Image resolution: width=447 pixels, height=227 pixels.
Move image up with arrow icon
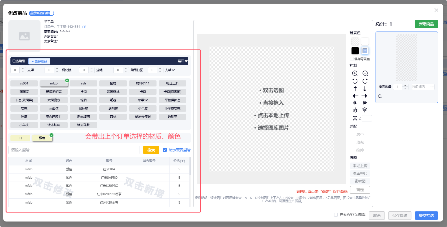tap(355, 89)
